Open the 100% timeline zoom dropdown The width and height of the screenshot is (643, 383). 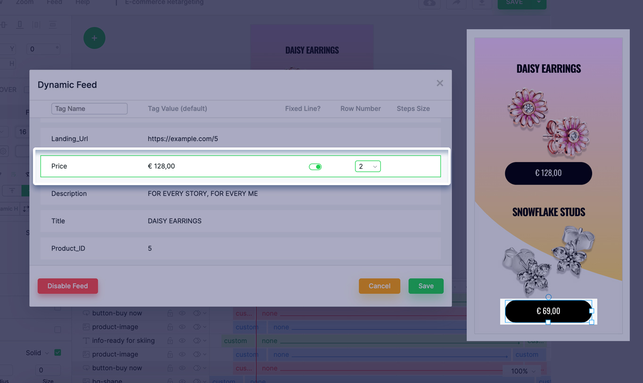click(x=523, y=371)
